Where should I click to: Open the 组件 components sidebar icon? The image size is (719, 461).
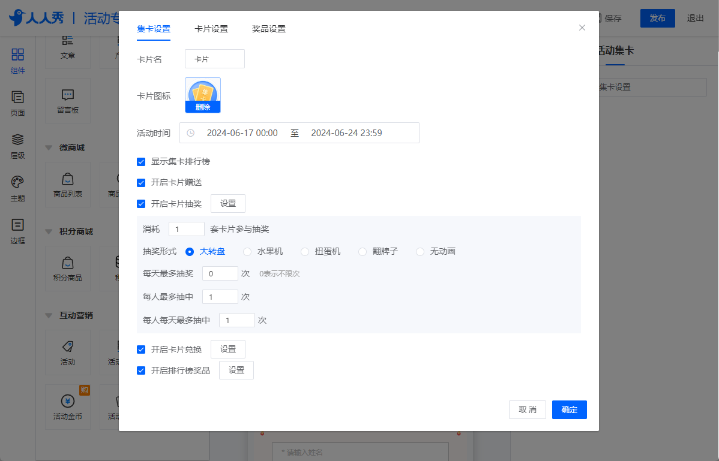click(17, 61)
